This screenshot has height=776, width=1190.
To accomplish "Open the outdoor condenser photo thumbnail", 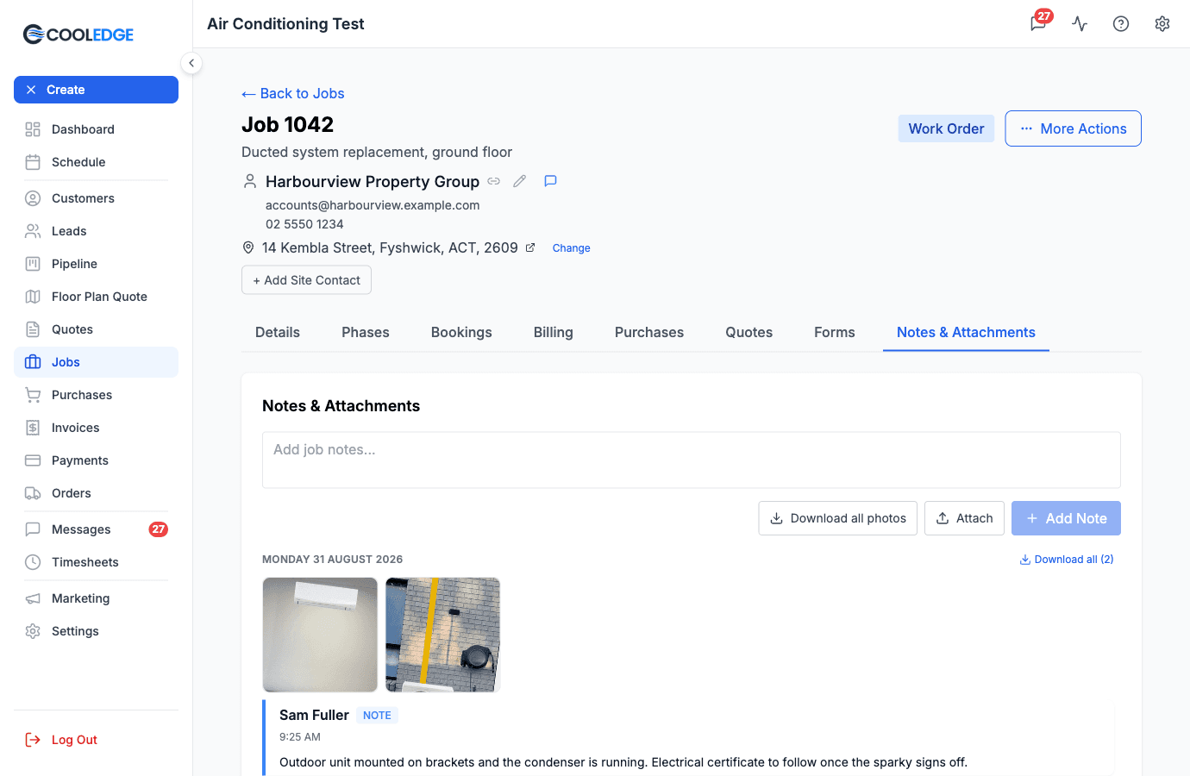I will point(443,635).
